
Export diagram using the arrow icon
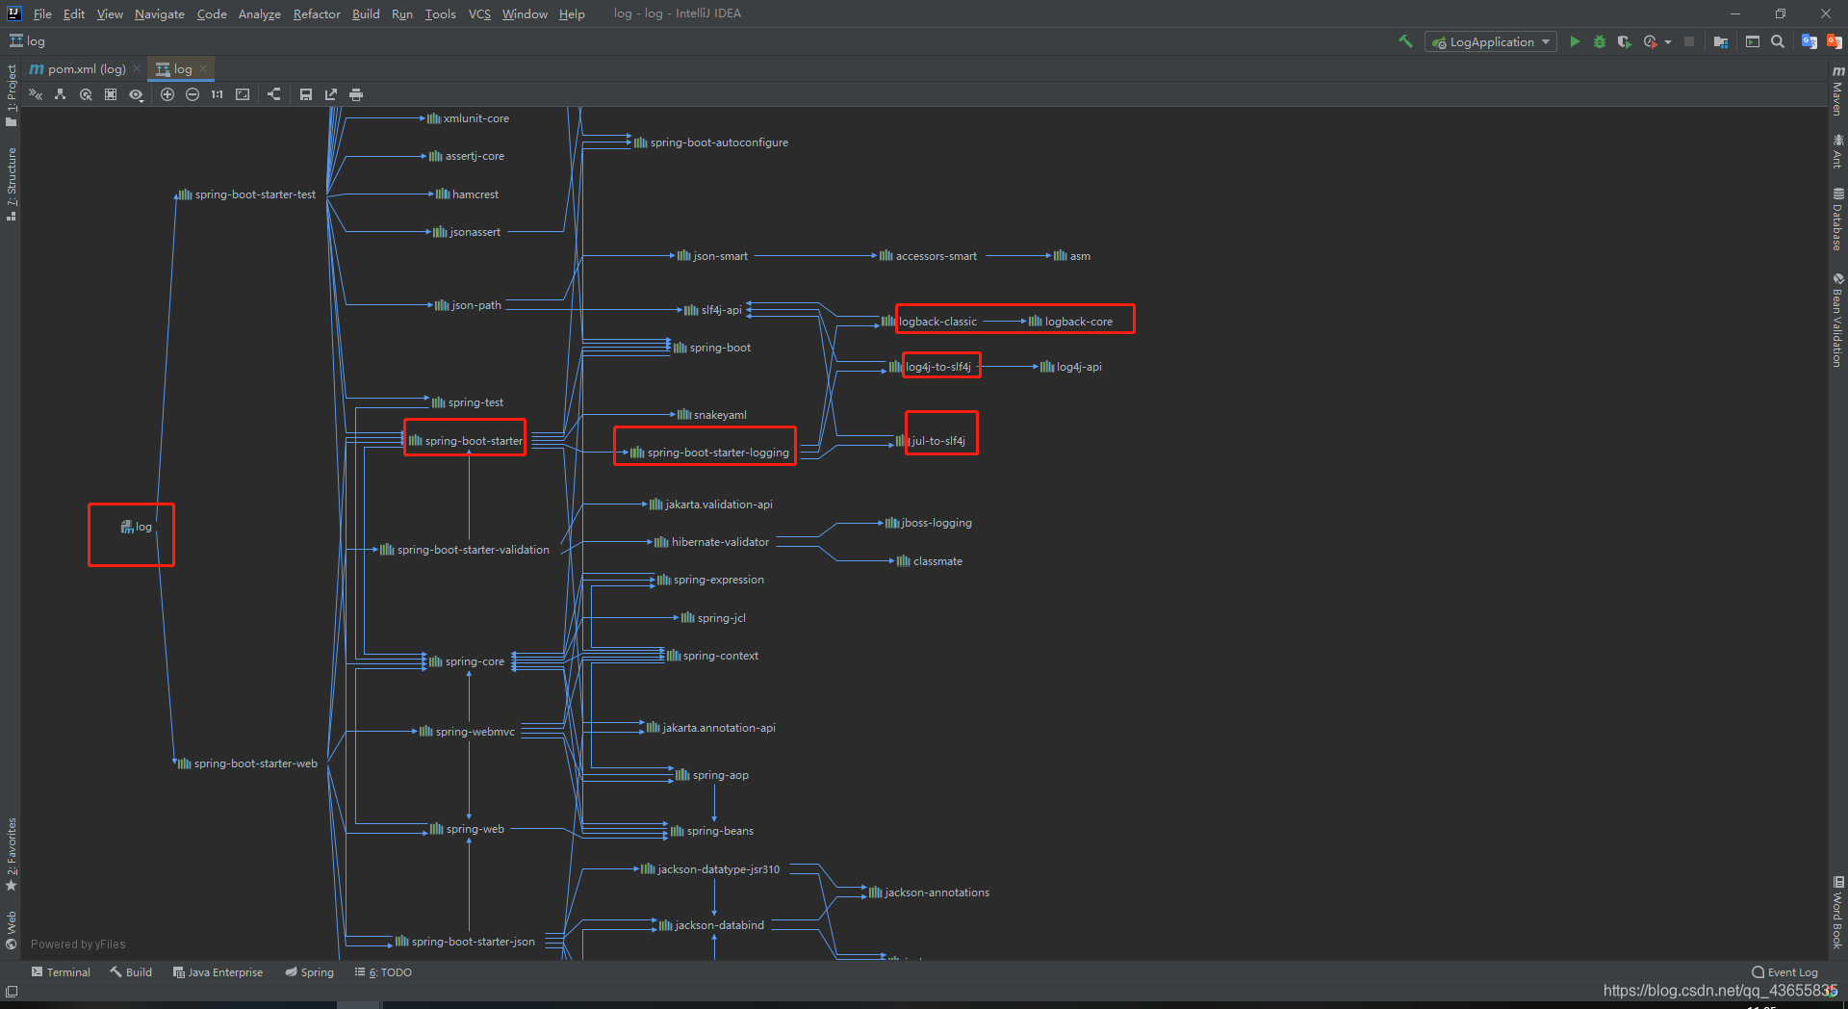pos(331,94)
